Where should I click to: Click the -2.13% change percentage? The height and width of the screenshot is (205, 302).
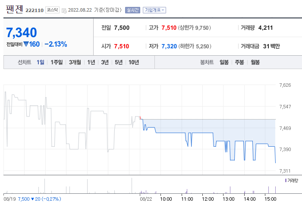click(x=56, y=44)
